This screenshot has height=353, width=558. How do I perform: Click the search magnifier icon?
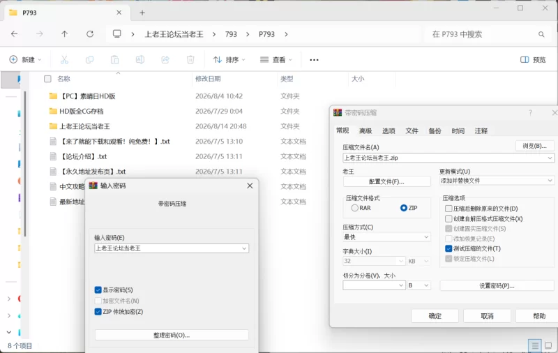point(541,34)
